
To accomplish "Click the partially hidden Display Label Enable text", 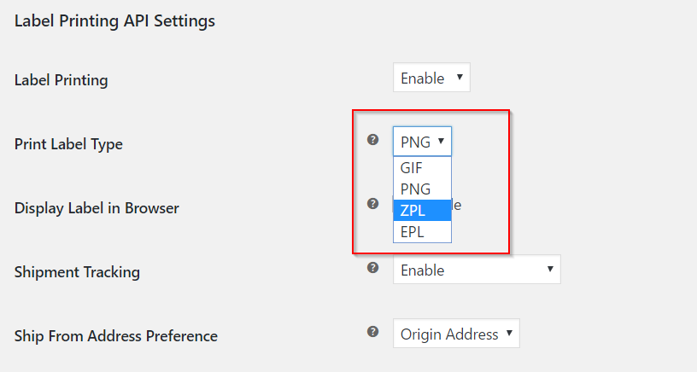I will click(x=457, y=206).
